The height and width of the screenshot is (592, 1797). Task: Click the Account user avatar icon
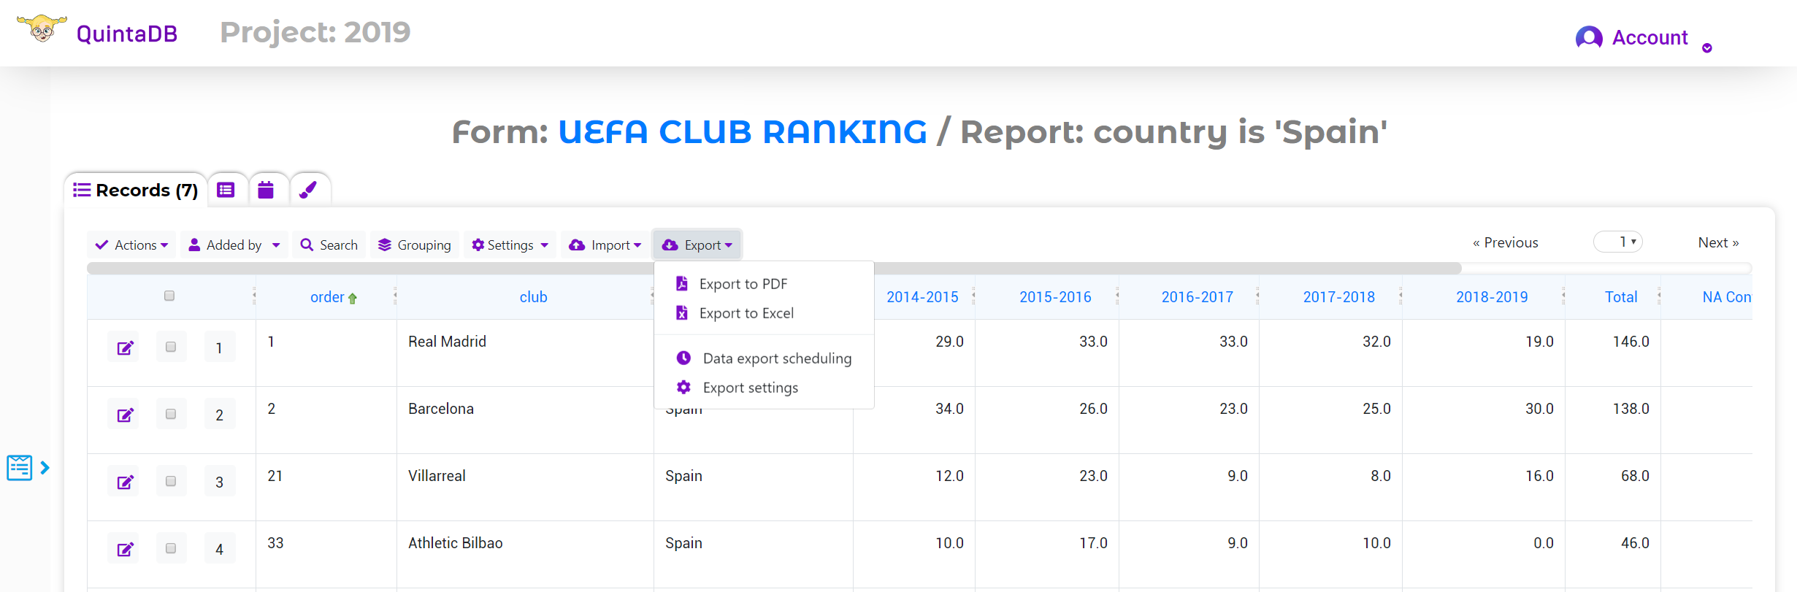pyautogui.click(x=1588, y=37)
